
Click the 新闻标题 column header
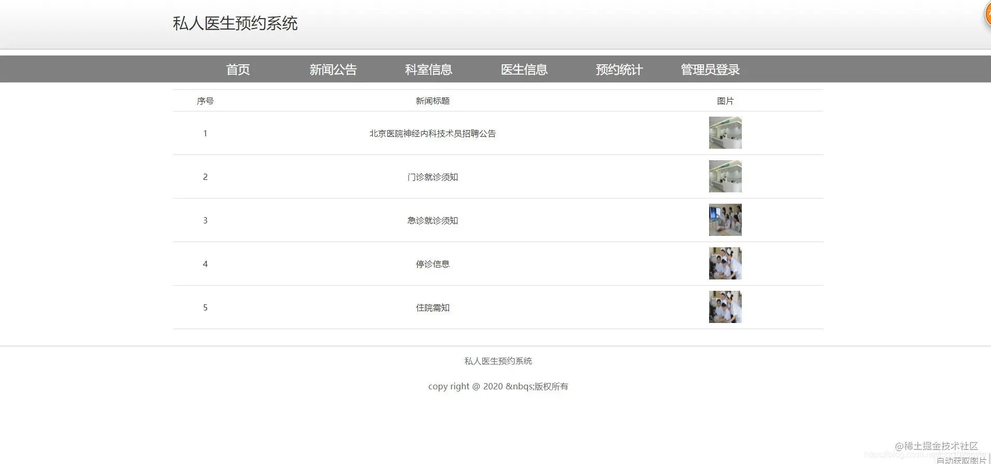[432, 101]
